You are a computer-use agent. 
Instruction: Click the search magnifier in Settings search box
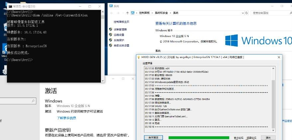33,101
